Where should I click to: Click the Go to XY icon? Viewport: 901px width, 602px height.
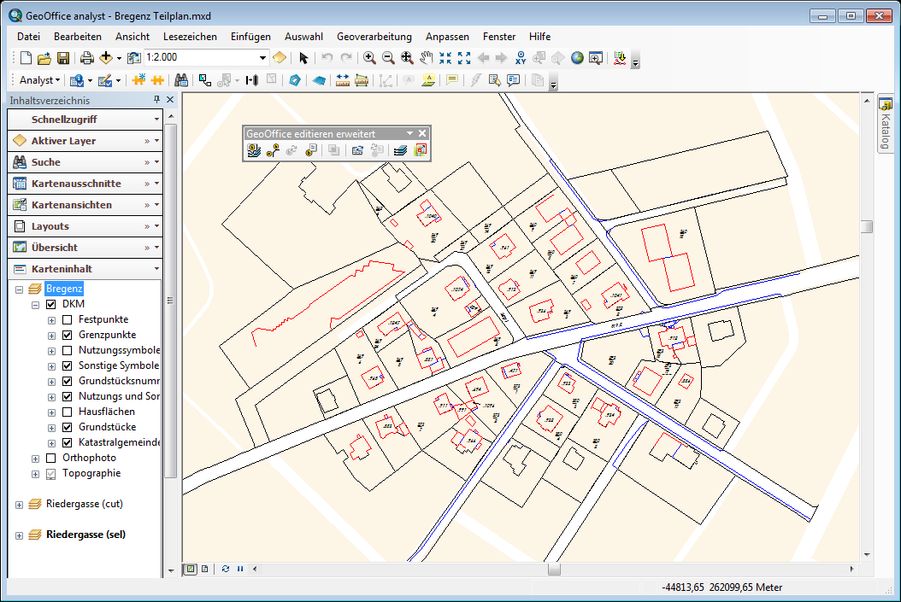521,58
